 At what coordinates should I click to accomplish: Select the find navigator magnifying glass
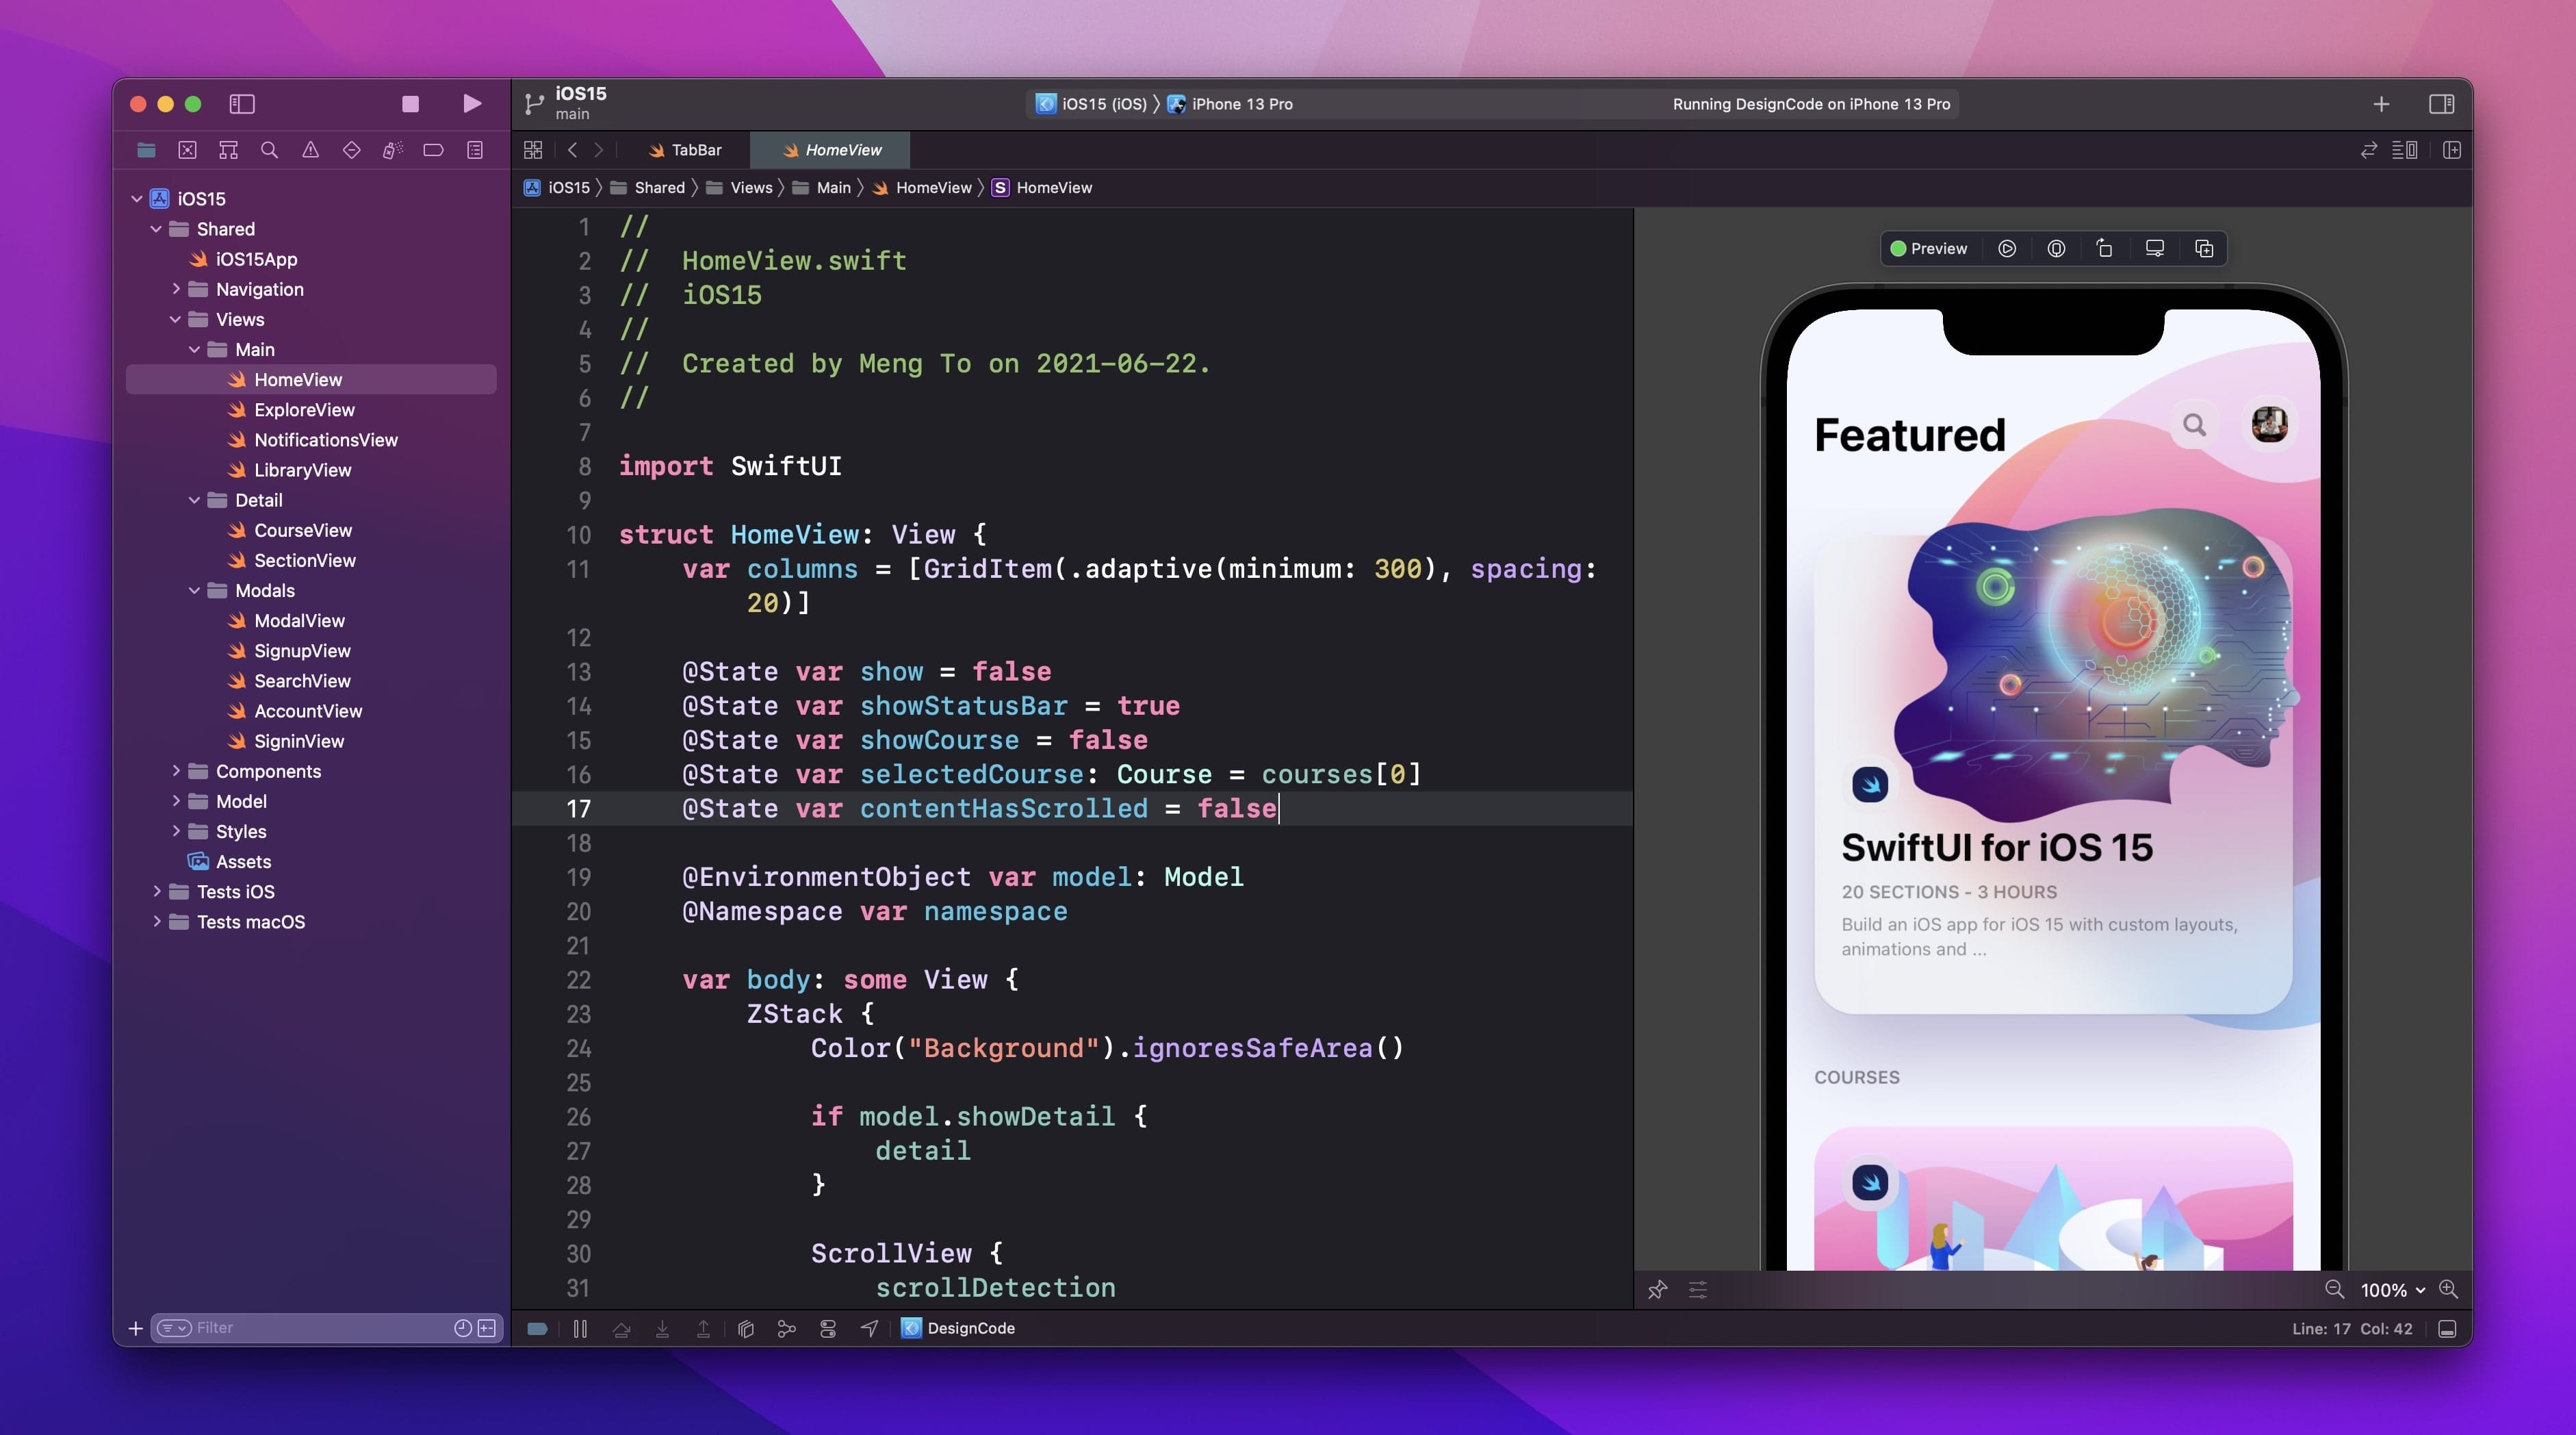(269, 150)
